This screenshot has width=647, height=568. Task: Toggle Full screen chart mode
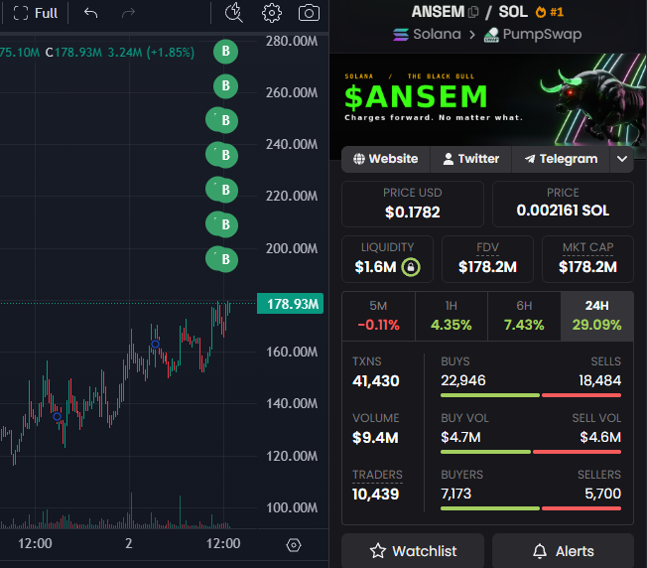(x=35, y=13)
